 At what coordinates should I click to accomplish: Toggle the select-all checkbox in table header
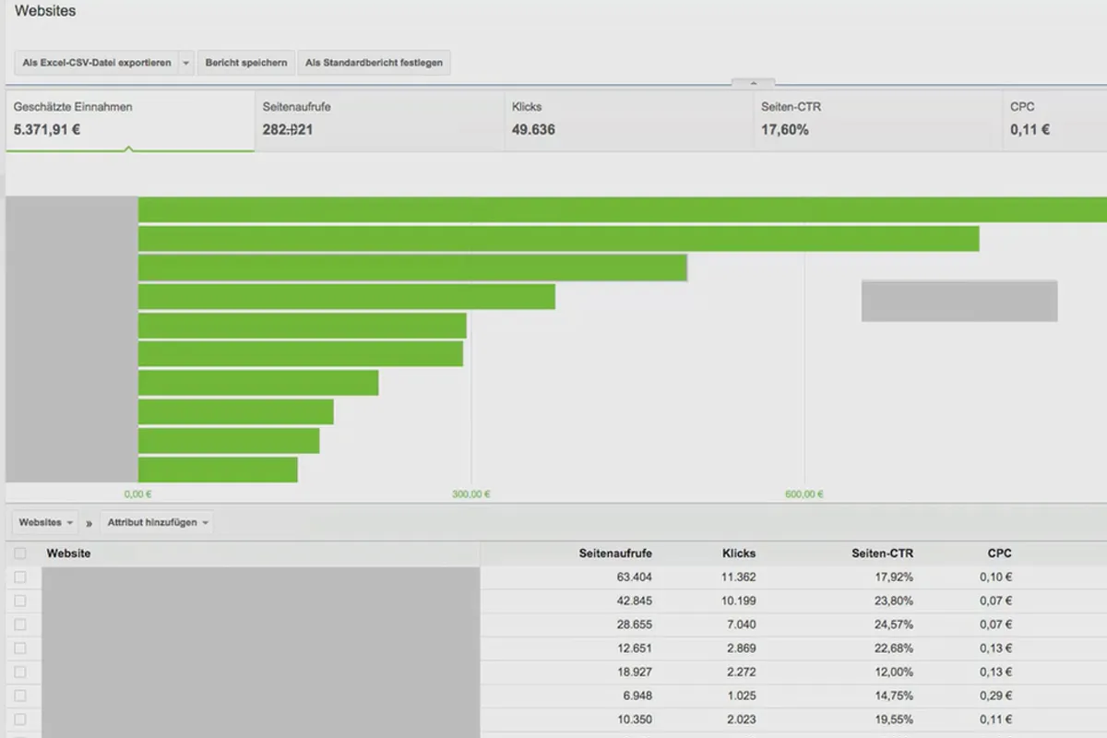[20, 553]
